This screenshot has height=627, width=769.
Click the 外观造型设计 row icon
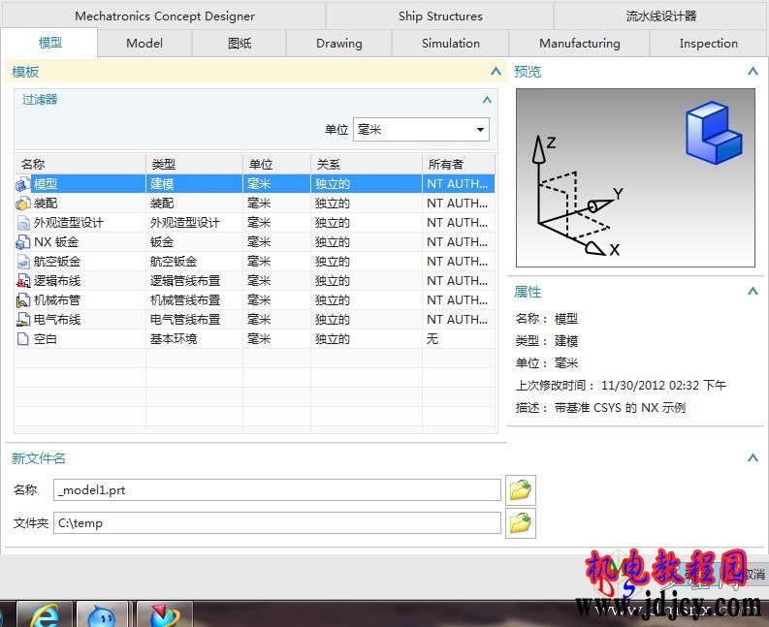click(23, 223)
